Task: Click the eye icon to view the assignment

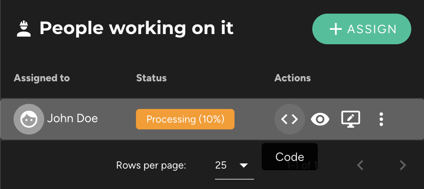Action: (x=320, y=120)
